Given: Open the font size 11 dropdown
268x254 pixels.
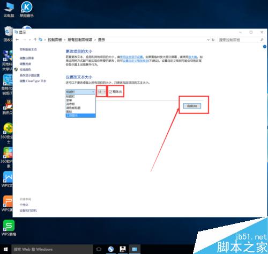Looking at the screenshot, I should (102, 92).
